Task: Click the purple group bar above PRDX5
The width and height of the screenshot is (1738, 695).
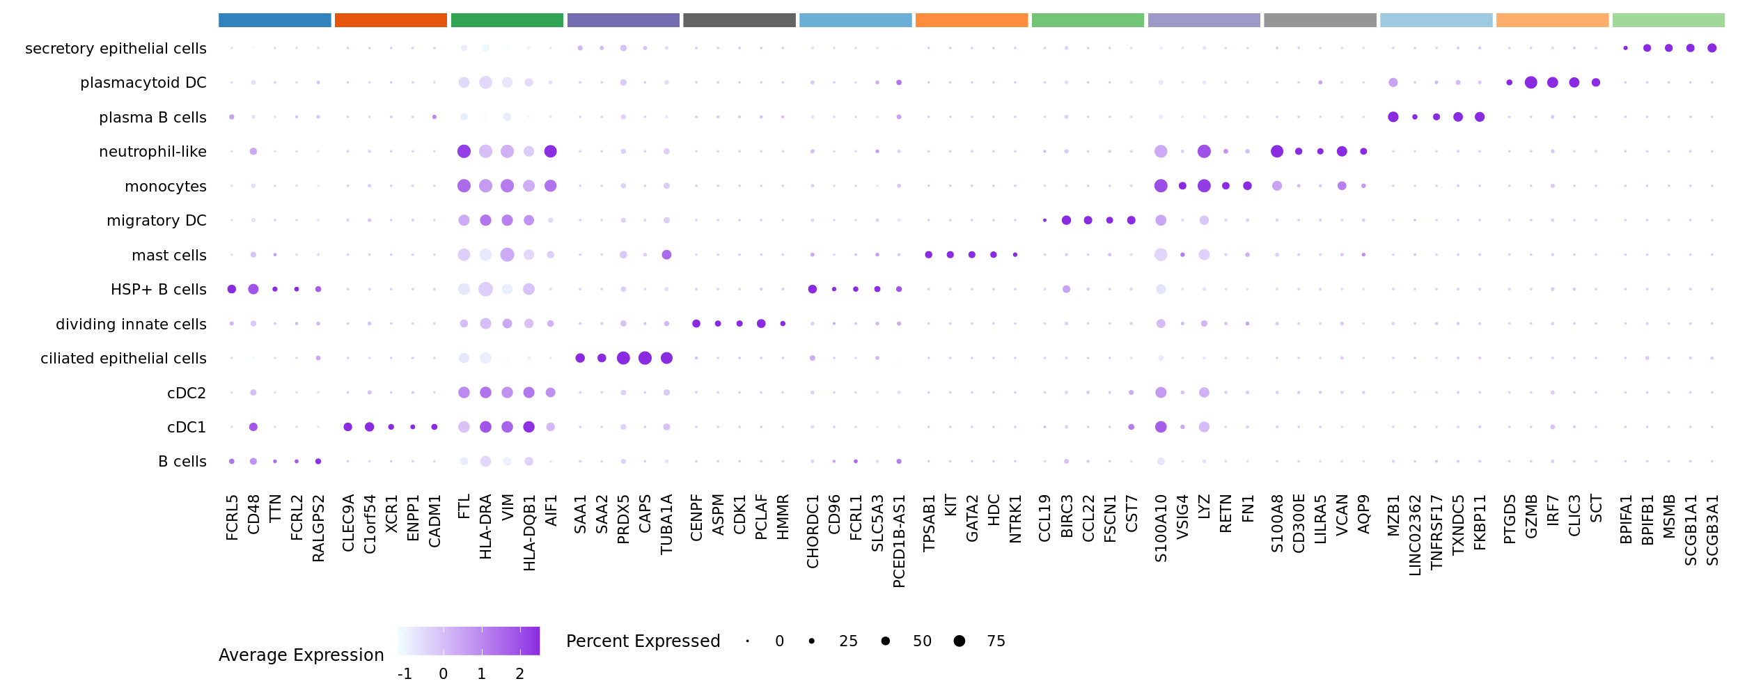Action: (x=623, y=20)
